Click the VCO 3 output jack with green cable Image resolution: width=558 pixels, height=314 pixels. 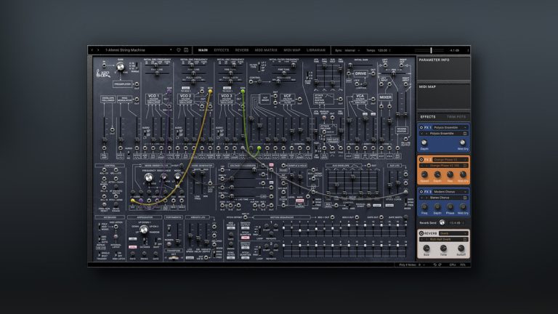coord(243,92)
